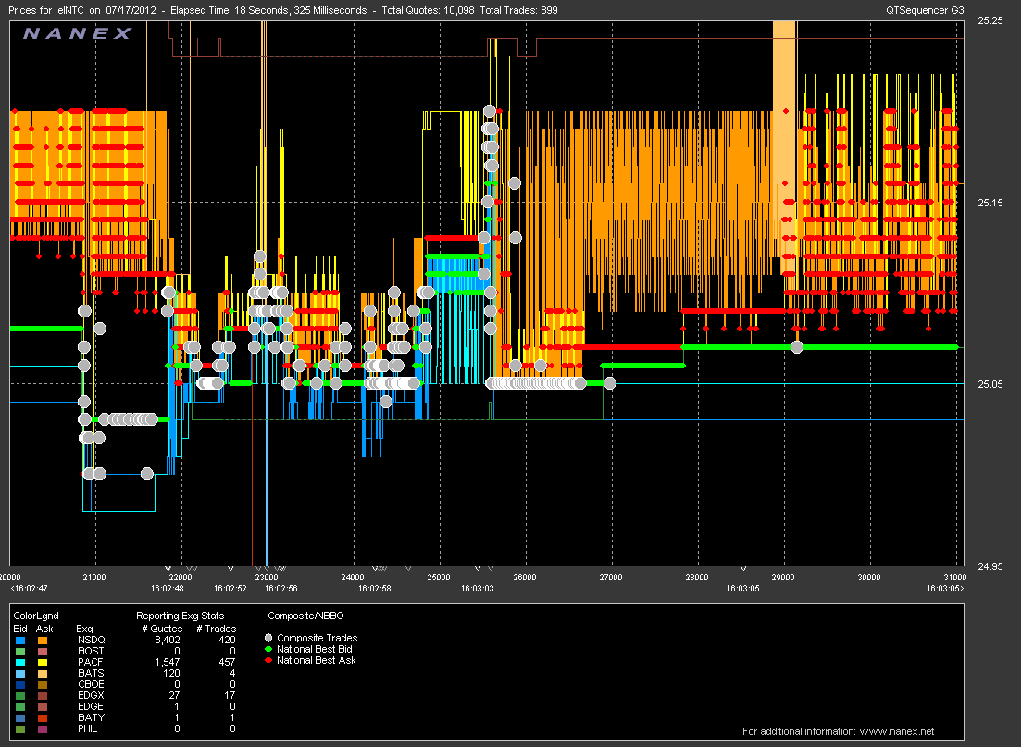Select the NSDQ ask orange color swatch

click(x=43, y=641)
